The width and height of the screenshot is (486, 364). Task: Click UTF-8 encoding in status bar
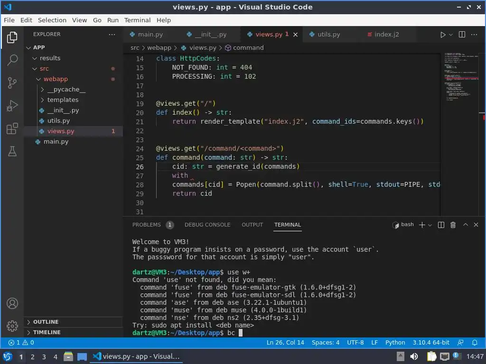coord(355,343)
